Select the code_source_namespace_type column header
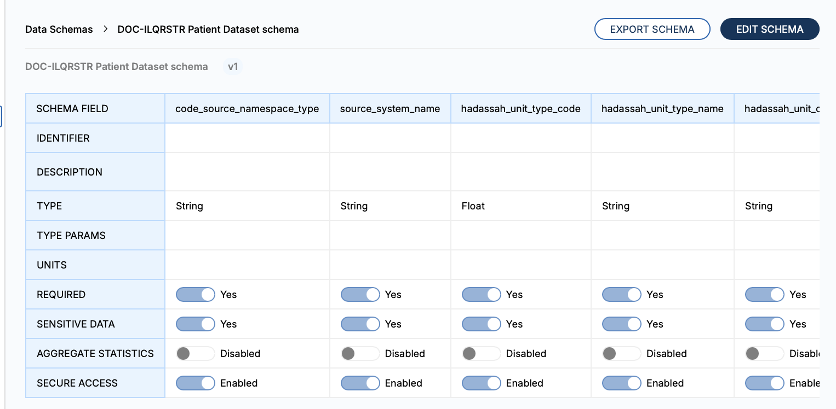 [x=247, y=109]
